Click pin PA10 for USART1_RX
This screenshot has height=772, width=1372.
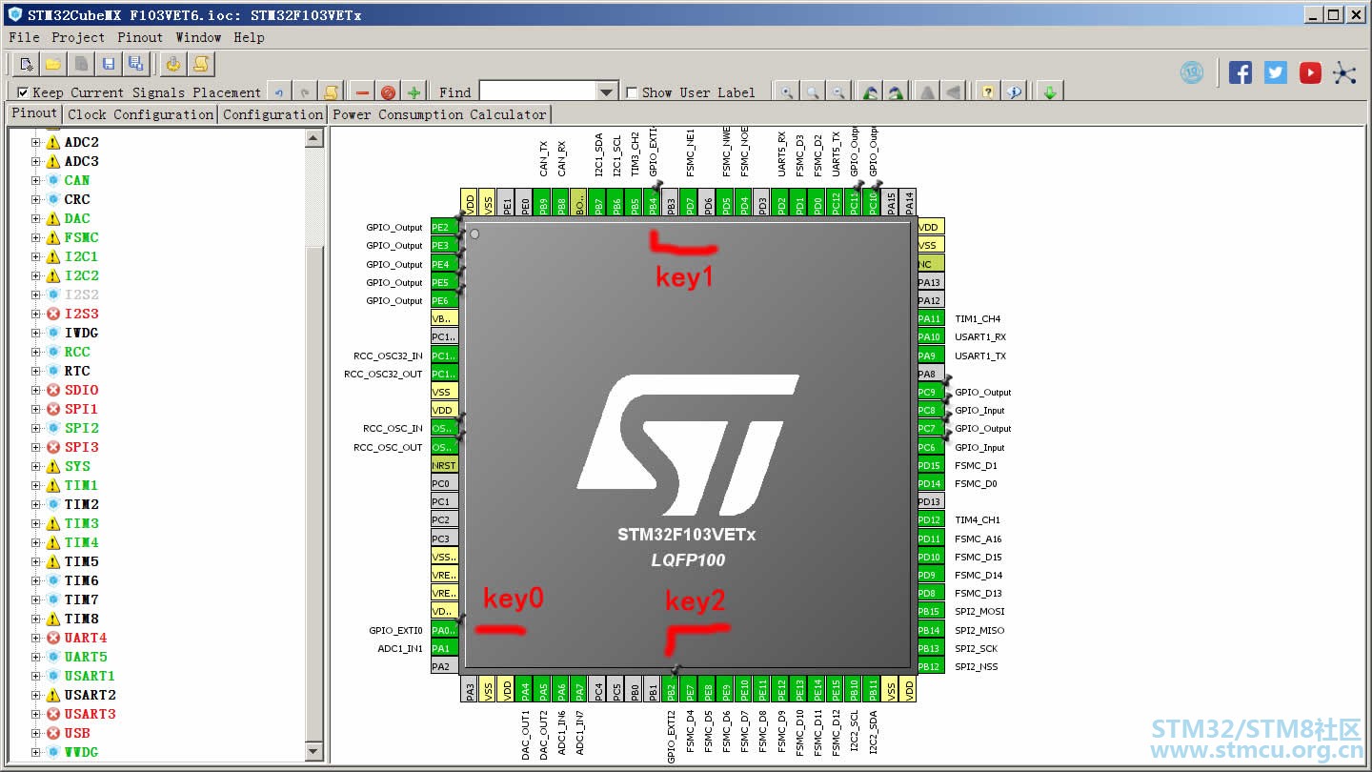930,336
